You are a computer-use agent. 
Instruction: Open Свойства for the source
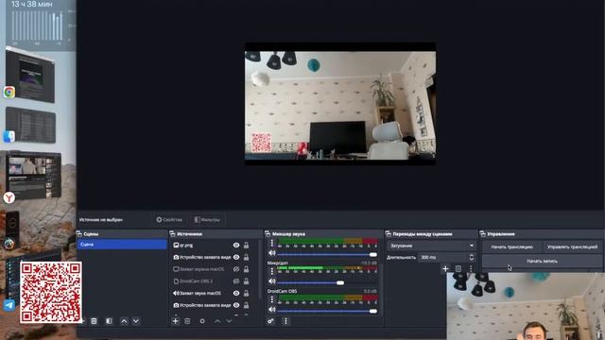169,220
